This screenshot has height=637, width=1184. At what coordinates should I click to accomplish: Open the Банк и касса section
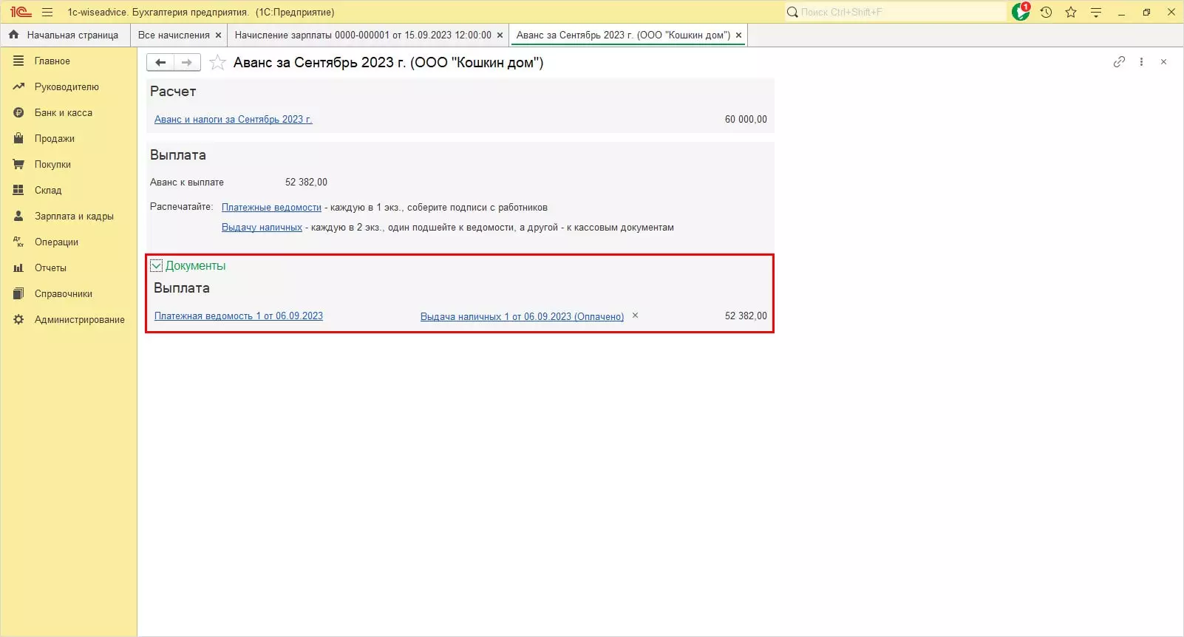pyautogui.click(x=64, y=112)
